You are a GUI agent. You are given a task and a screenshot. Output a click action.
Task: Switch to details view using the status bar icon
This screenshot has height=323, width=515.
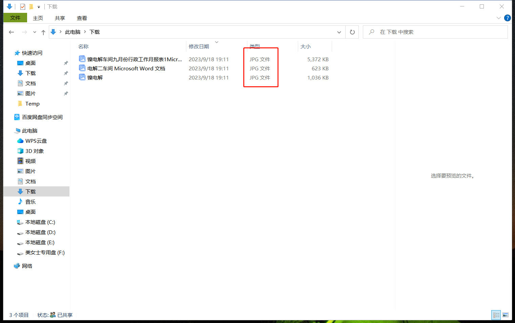click(x=496, y=315)
